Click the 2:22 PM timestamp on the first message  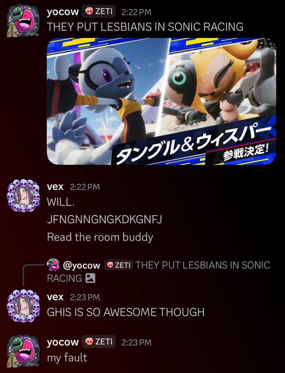(136, 12)
